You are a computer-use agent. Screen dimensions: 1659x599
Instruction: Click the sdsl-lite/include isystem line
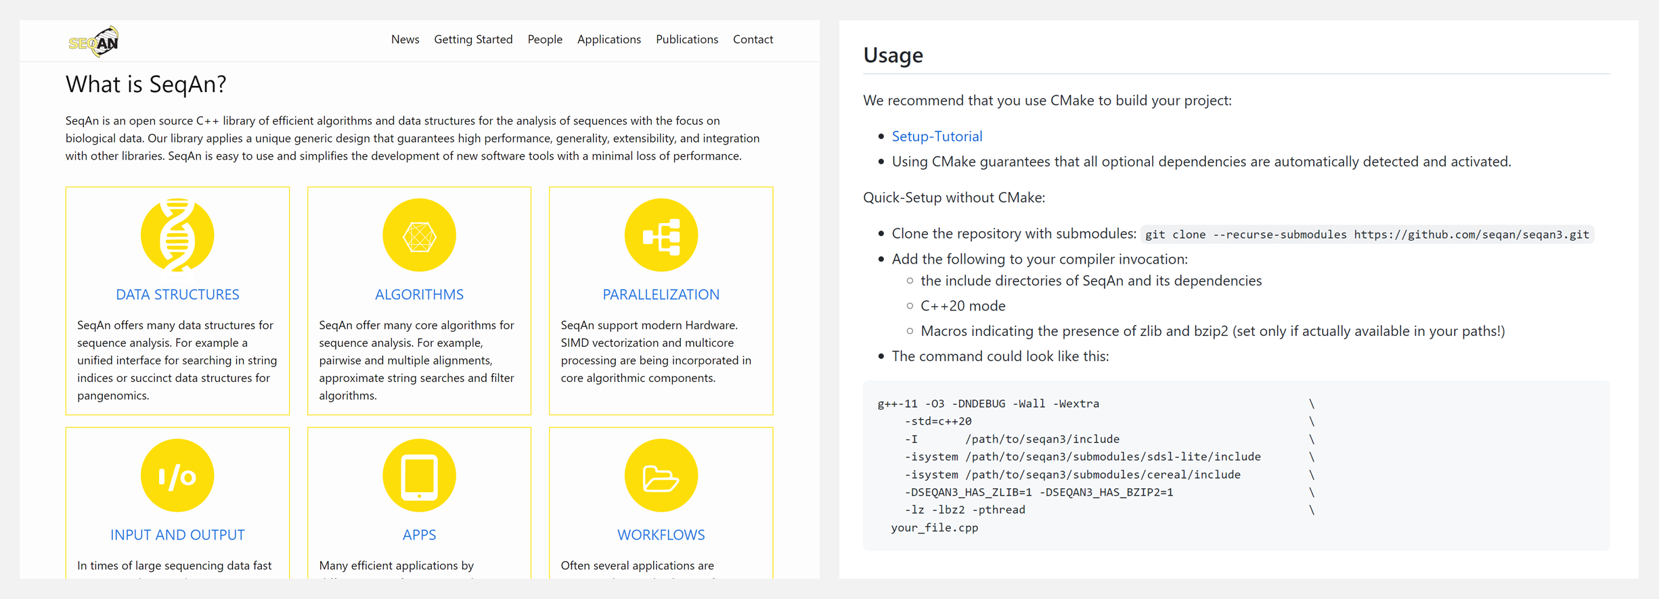tap(1082, 456)
